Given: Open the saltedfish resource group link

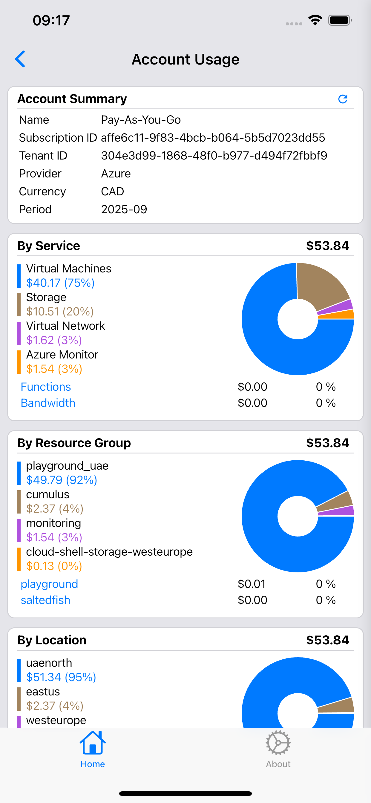Looking at the screenshot, I should click(45, 600).
